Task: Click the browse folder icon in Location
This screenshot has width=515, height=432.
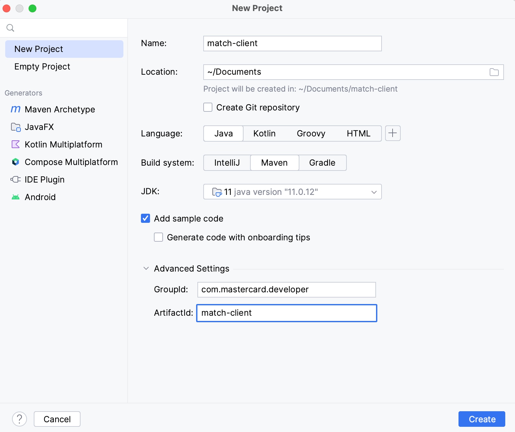Action: [x=494, y=72]
